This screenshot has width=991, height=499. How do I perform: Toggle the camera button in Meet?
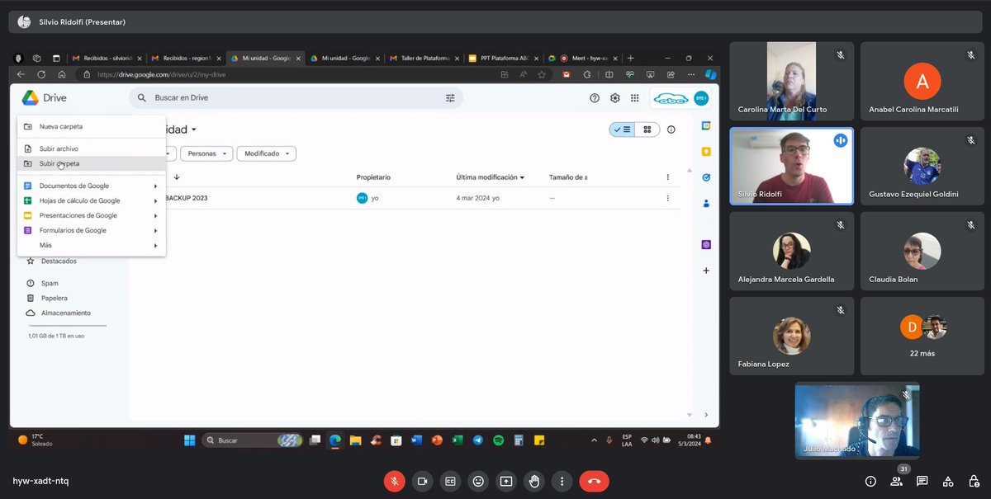click(423, 481)
